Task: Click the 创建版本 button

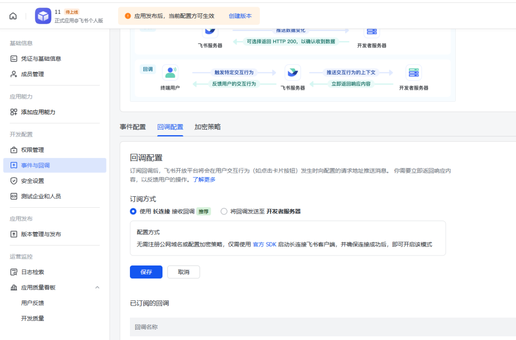Action: [240, 16]
